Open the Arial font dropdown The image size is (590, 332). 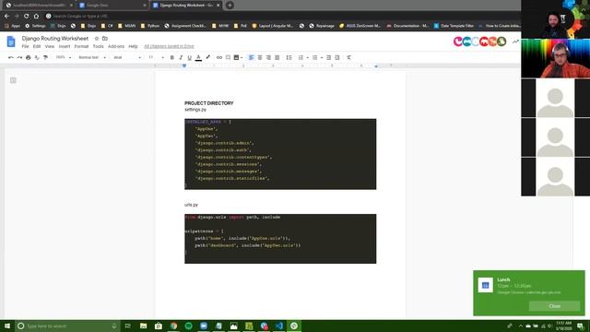[x=127, y=57]
